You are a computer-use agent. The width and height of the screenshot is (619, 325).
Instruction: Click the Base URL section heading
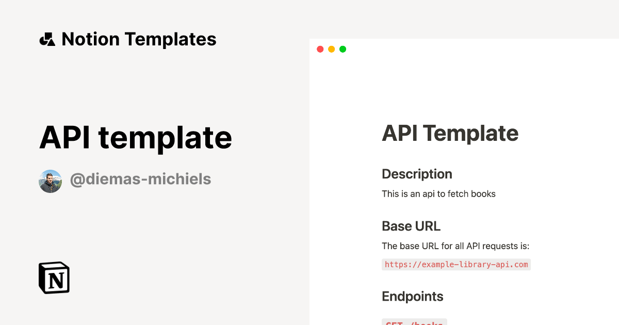click(411, 226)
